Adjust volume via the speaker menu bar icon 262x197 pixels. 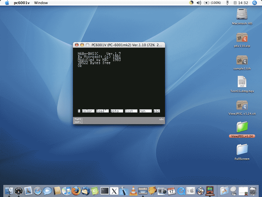tap(199, 3)
